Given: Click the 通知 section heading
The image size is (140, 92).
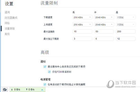Looking at the screenshot, I should click(43, 62).
